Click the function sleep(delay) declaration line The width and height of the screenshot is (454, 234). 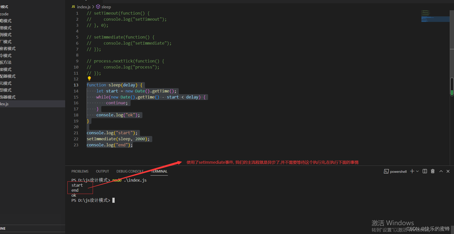point(115,85)
